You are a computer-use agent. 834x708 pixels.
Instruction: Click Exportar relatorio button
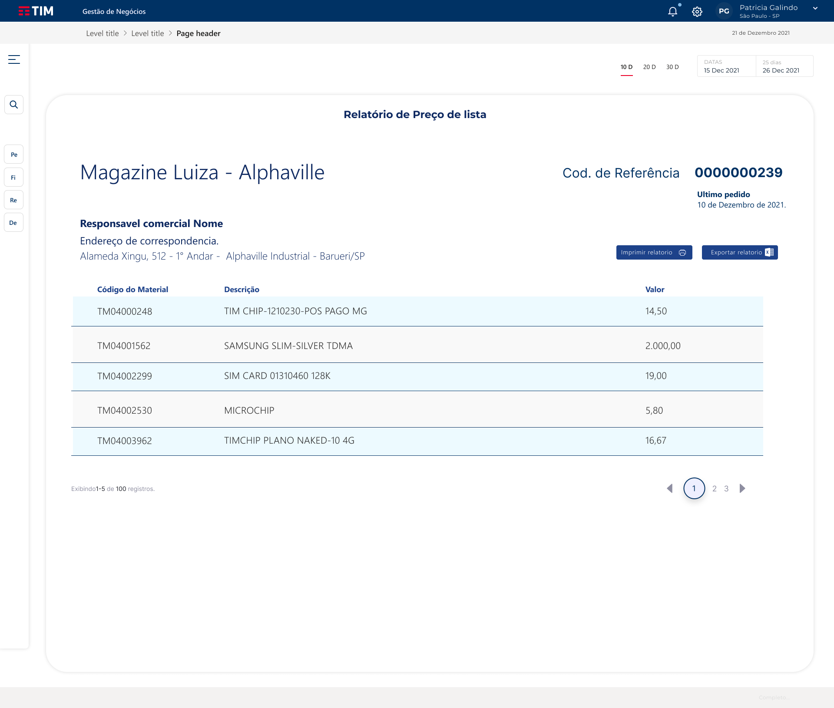tap(740, 253)
